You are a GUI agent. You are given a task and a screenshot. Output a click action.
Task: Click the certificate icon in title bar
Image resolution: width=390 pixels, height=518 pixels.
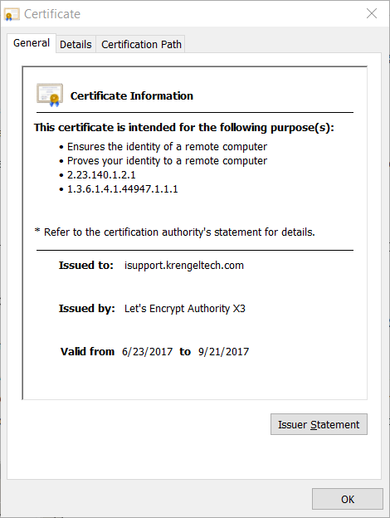click(x=12, y=14)
